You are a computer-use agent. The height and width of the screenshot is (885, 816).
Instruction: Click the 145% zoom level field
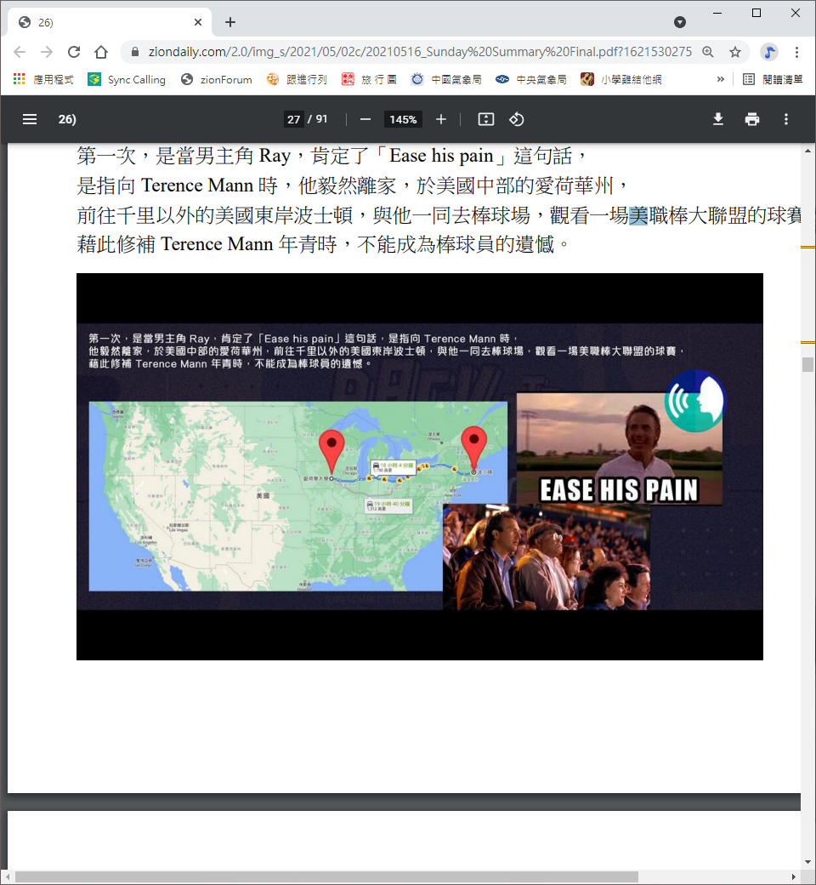pos(403,119)
